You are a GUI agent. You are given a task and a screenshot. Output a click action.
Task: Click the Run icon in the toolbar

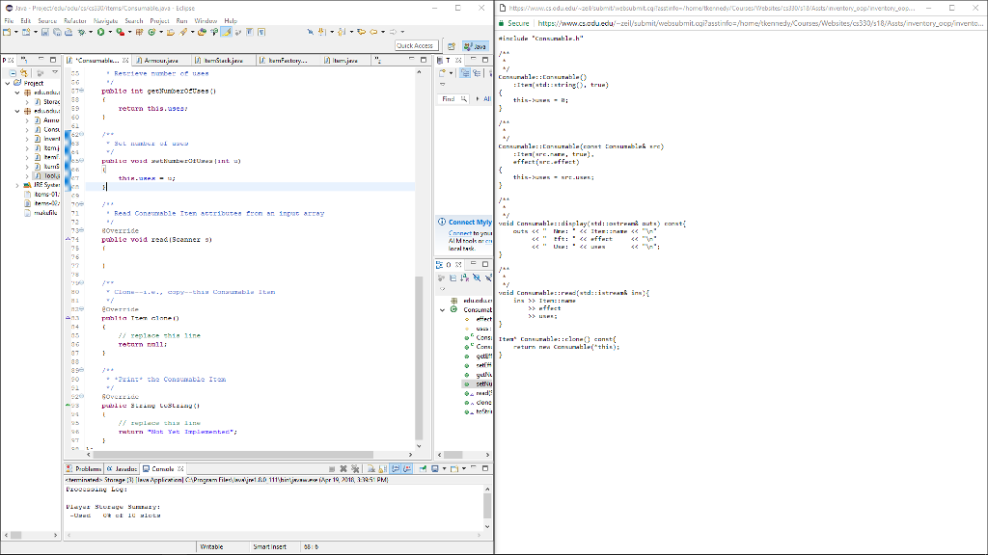click(x=100, y=31)
